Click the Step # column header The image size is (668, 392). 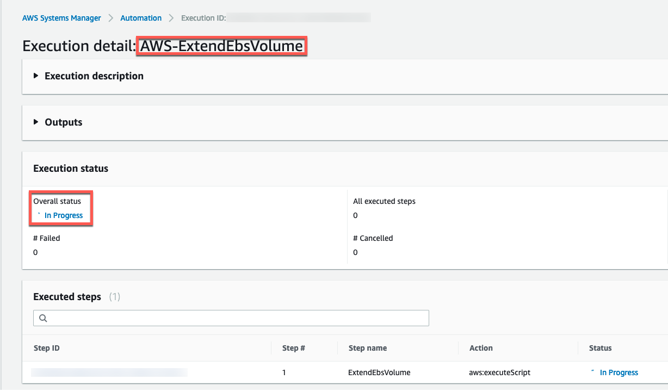294,348
